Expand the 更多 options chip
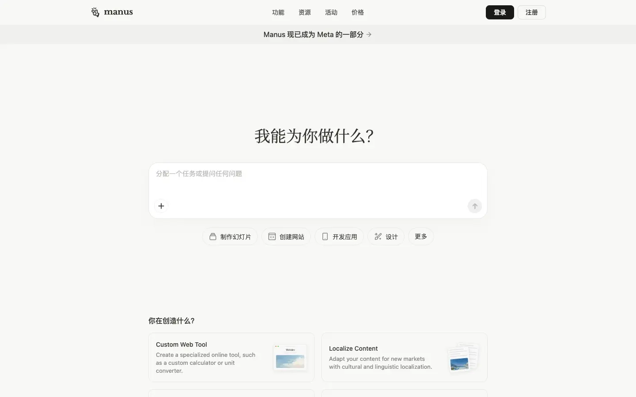The height and width of the screenshot is (397, 636). pyautogui.click(x=420, y=236)
